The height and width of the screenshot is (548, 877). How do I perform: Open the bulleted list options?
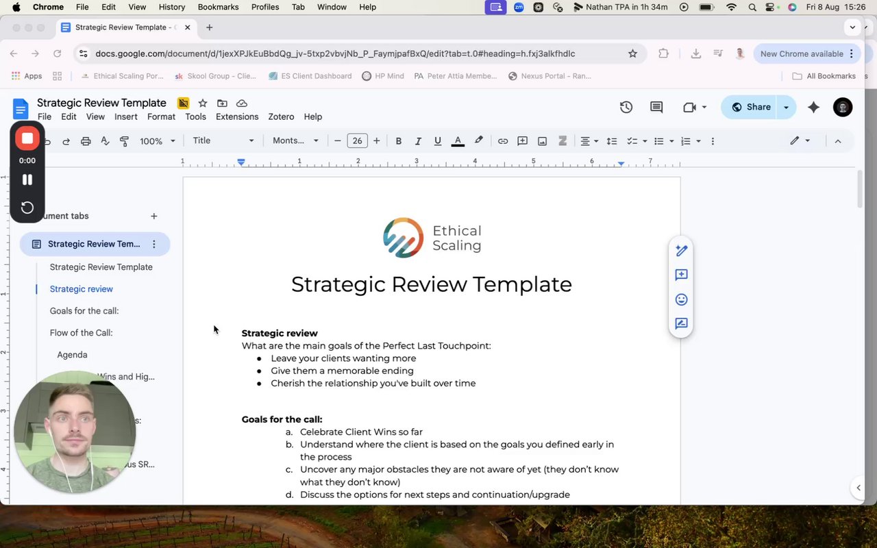click(x=663, y=141)
